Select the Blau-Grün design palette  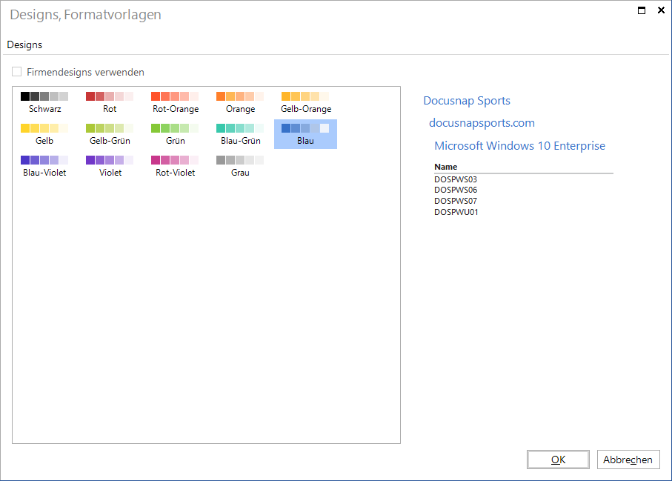pos(241,134)
